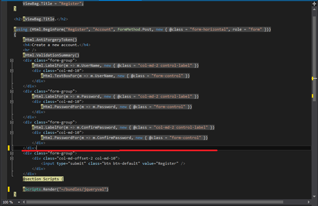The image size is (318, 206).
Task: Click the horizontal scrollbar left arrow
Action: (x=24, y=202)
